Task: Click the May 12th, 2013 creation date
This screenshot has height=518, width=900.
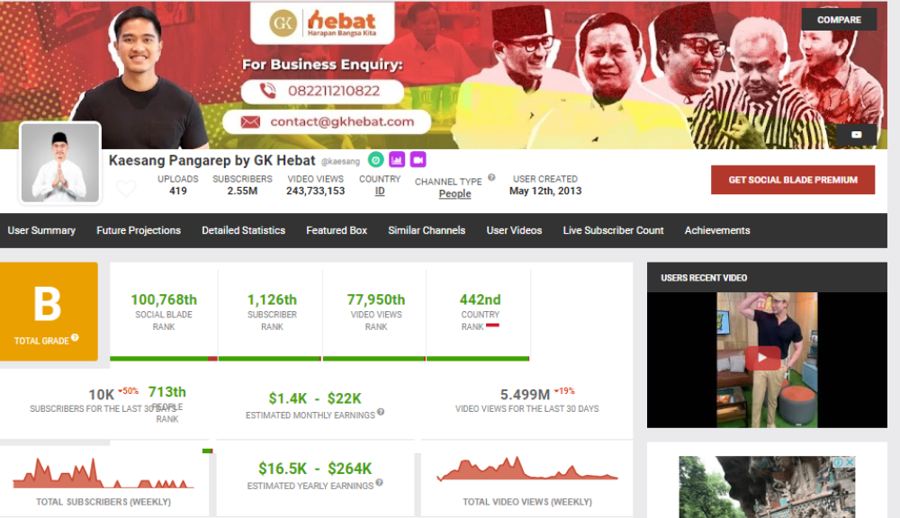Action: click(545, 191)
